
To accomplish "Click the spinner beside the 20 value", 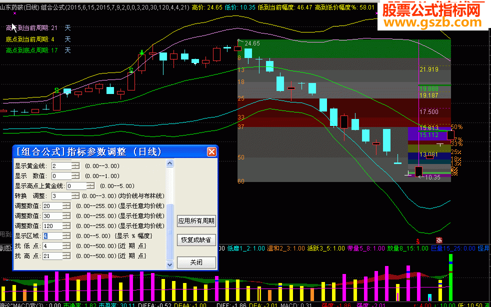I will click(x=66, y=206).
